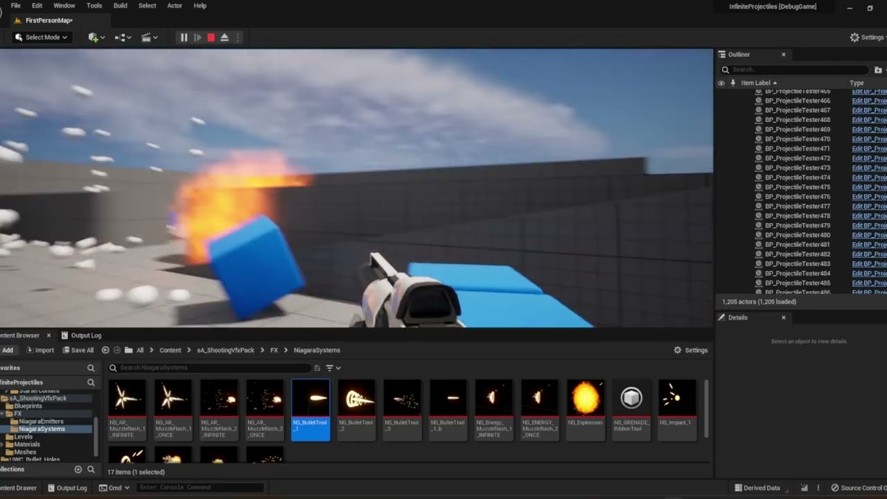
Task: Open the Blueprints toolbar dropdown
Action: click(x=123, y=37)
